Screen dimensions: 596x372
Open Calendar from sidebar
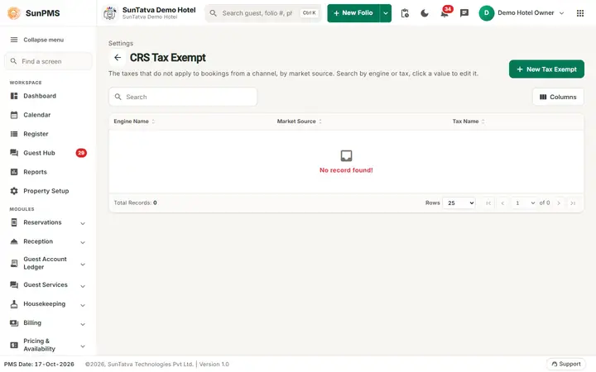[x=48, y=115]
